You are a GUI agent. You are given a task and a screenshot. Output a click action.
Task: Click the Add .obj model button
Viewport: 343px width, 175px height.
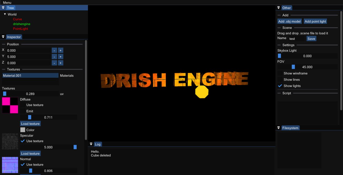pos(289,21)
